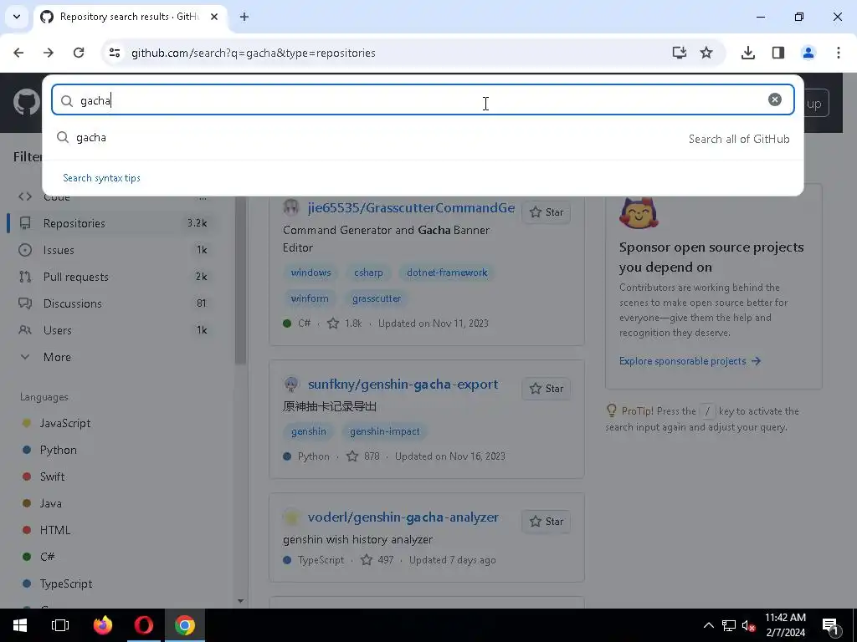
Task: Click the genshin topic tag
Action: pyautogui.click(x=309, y=431)
